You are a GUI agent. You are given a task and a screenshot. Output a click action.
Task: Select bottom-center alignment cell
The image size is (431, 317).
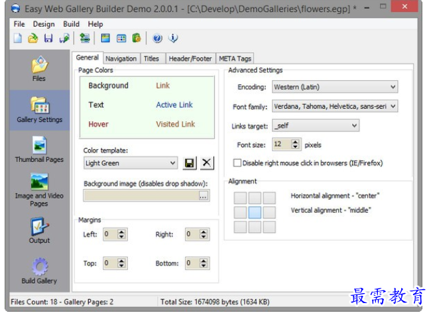[x=255, y=227]
